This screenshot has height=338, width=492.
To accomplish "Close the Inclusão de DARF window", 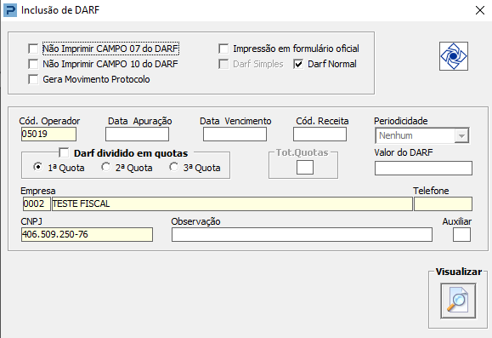I will pyautogui.click(x=480, y=10).
